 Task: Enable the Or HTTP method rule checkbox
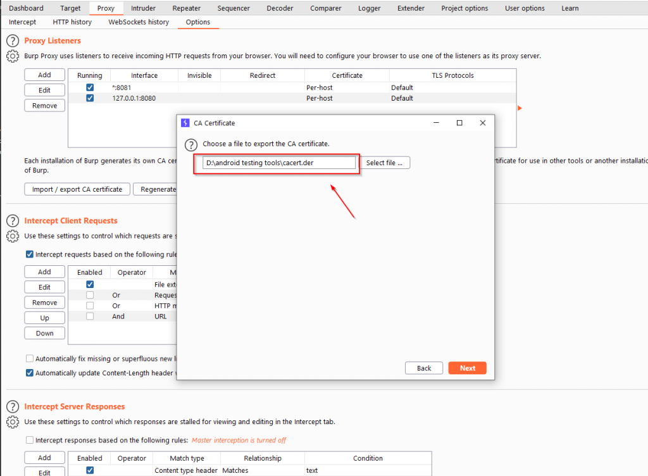(x=90, y=305)
